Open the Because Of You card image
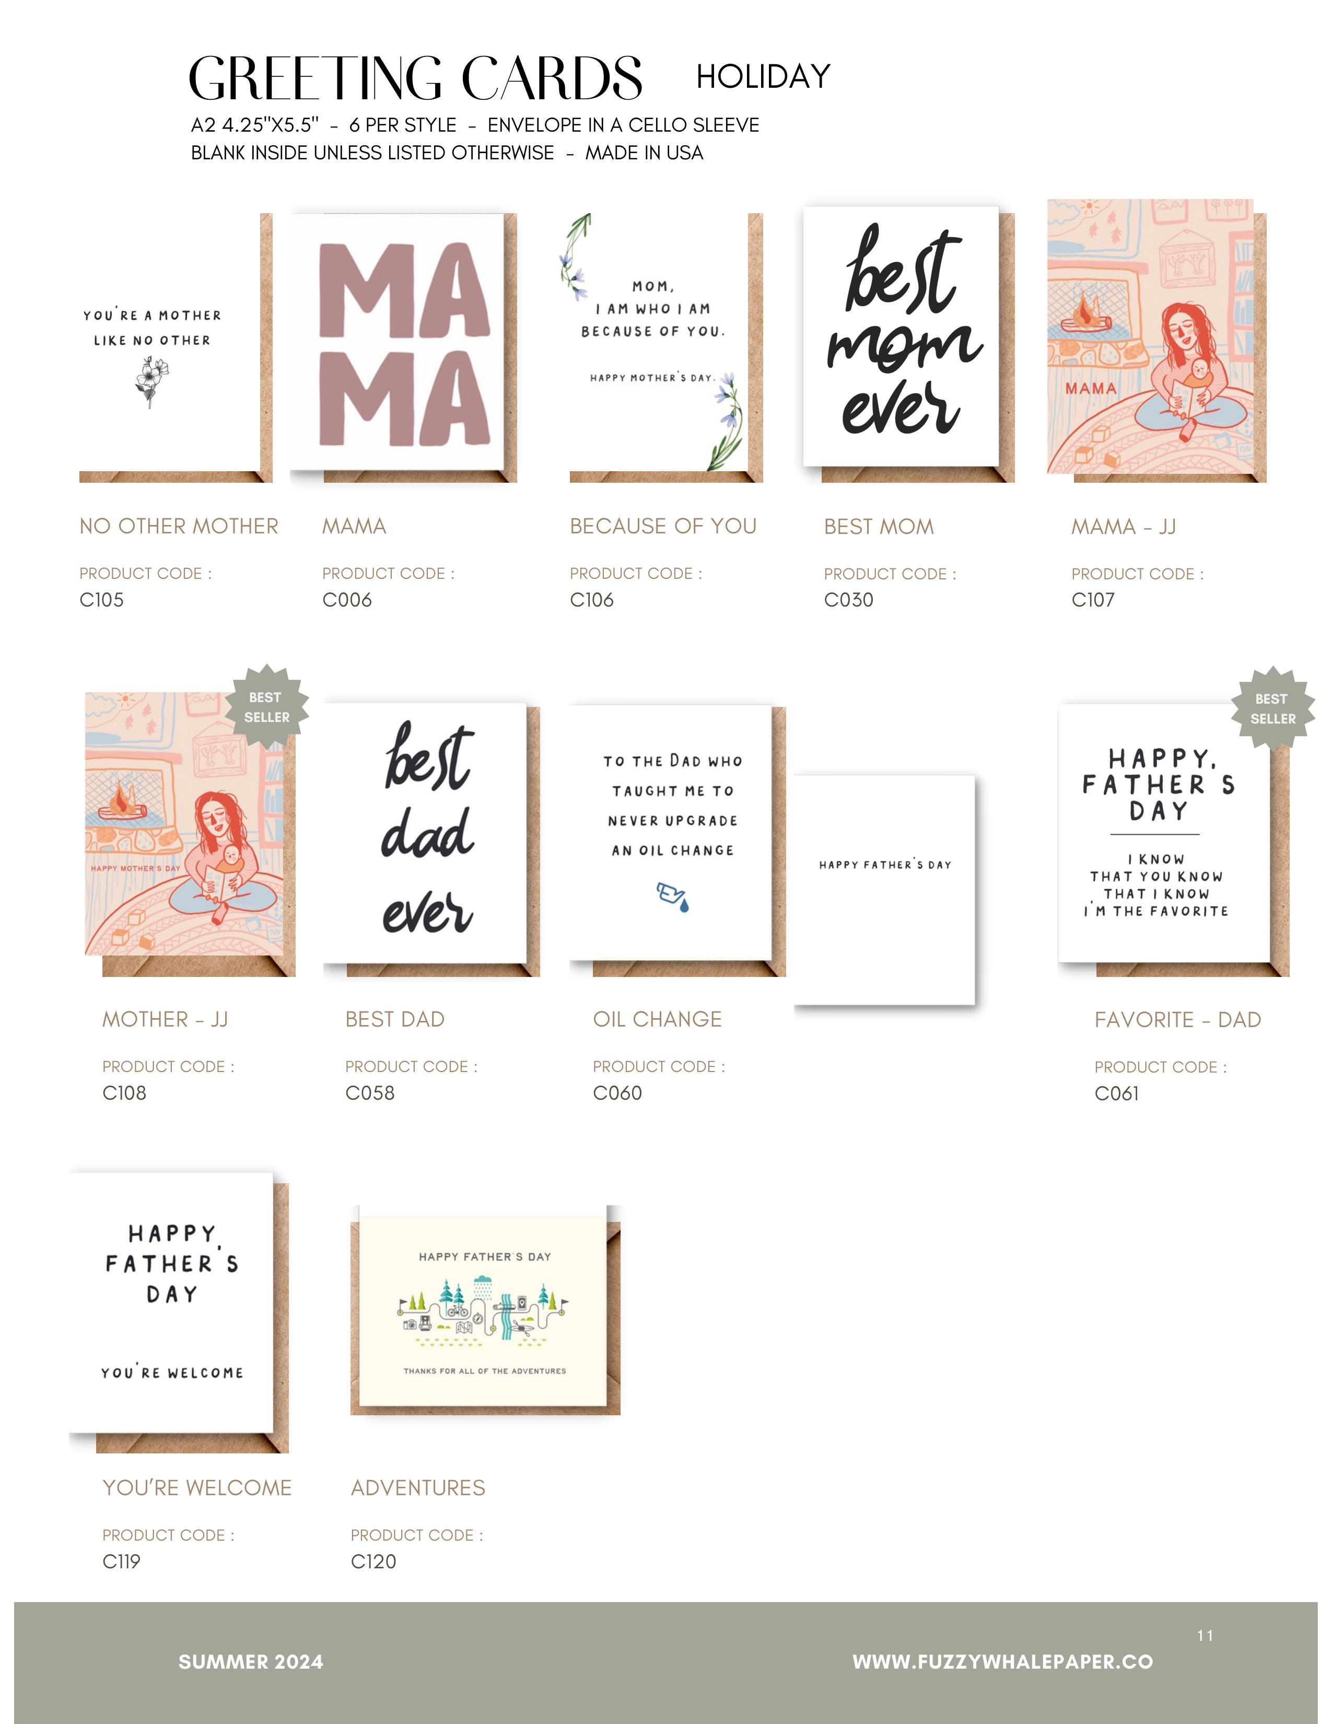Viewport: 1332px width, 1724px height. click(x=666, y=347)
